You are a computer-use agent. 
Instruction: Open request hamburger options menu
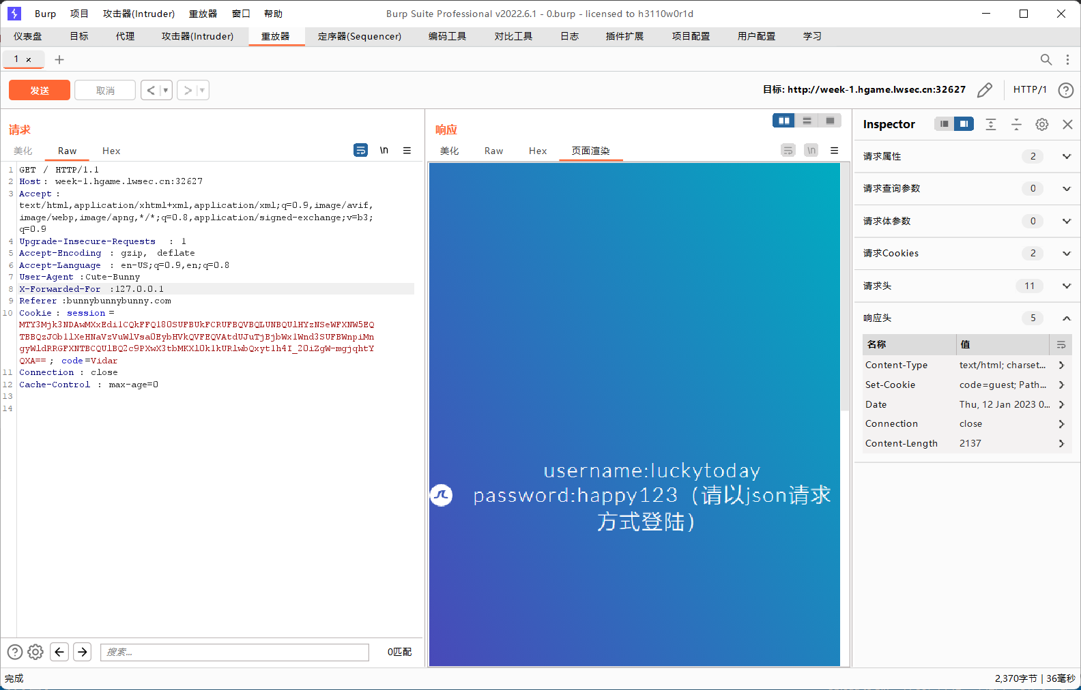[x=407, y=151]
